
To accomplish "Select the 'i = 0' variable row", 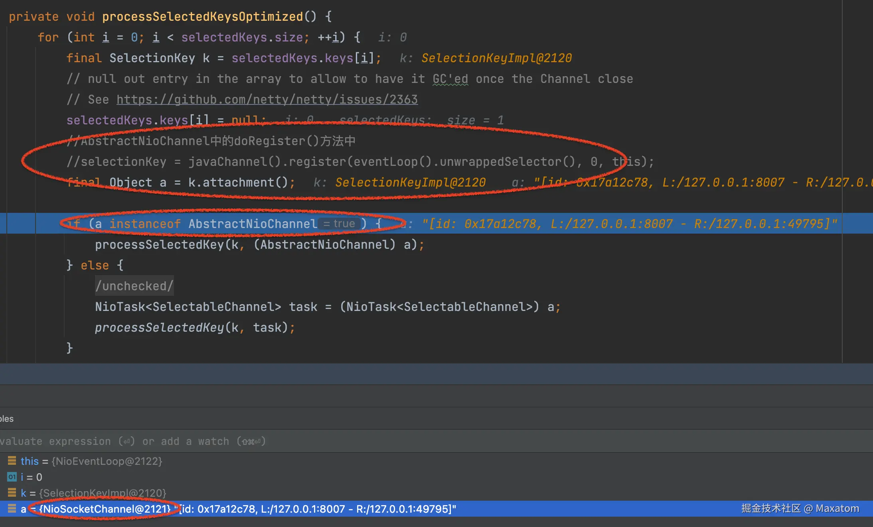I will point(31,477).
